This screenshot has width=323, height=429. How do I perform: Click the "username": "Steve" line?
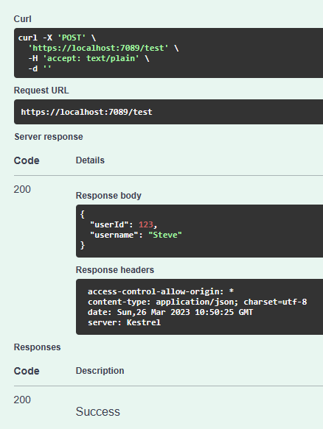pos(136,235)
